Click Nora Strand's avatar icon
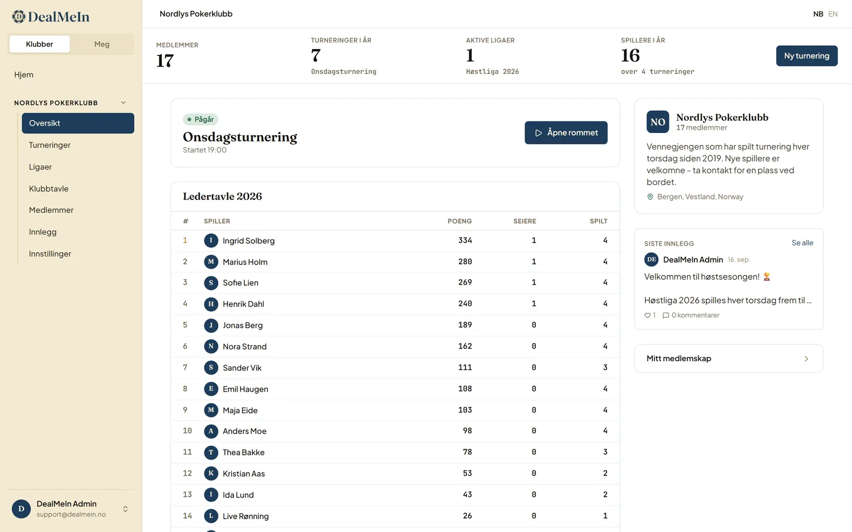Image resolution: width=852 pixels, height=532 pixels. (x=211, y=346)
